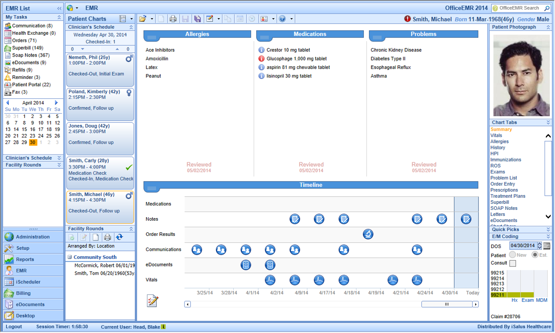
Task: Click the print icon in chart toolbar
Action: 173,19
